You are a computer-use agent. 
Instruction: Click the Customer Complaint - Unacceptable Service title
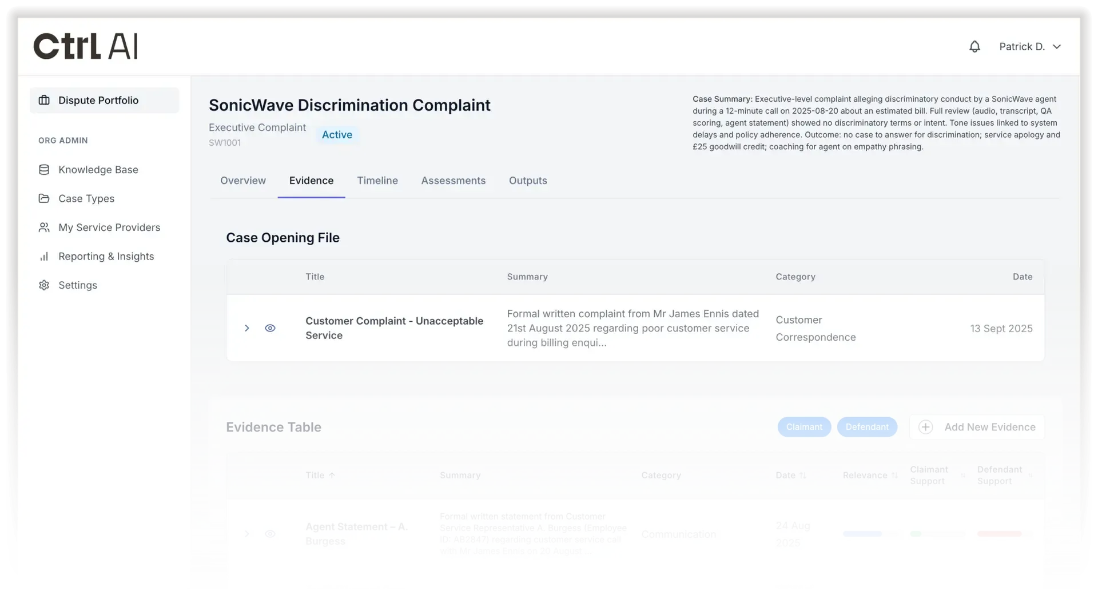click(394, 328)
